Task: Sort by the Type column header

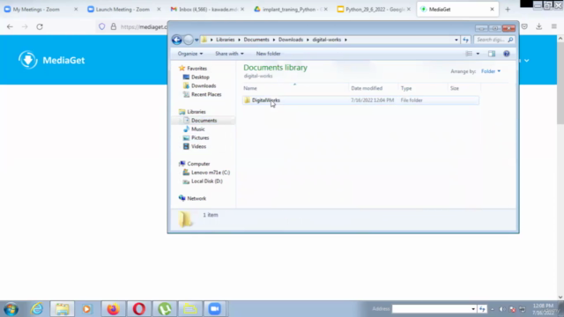Action: [x=423, y=88]
